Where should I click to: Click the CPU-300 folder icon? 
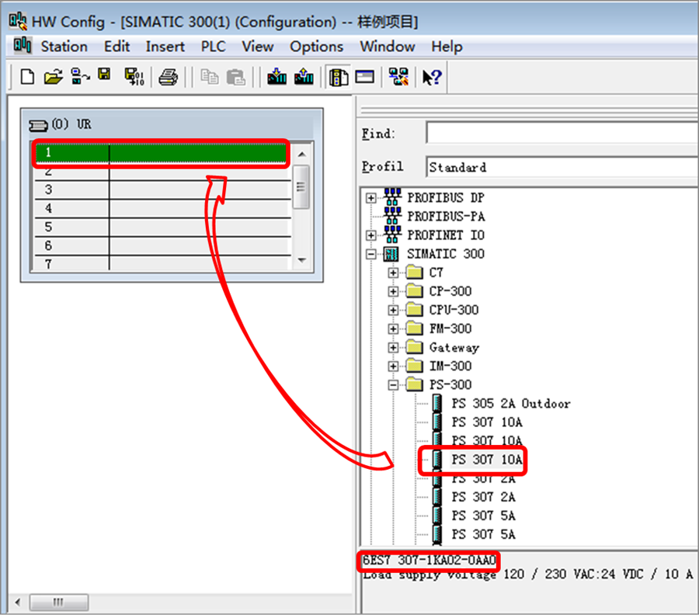pyautogui.click(x=414, y=309)
